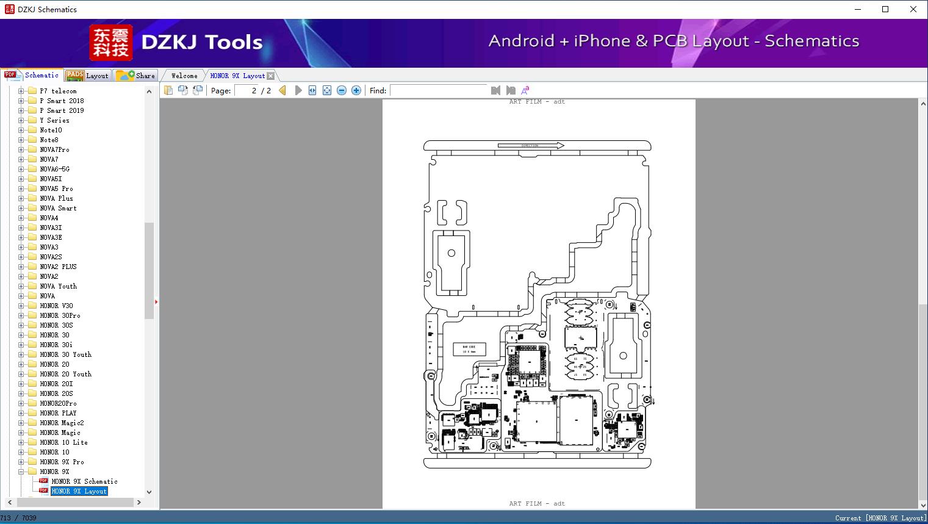Switch to the PADS Layout tab
The height and width of the screenshot is (524, 928).
click(x=87, y=76)
